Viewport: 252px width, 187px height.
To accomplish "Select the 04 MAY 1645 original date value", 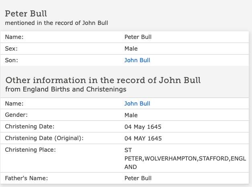I will [x=143, y=138].
